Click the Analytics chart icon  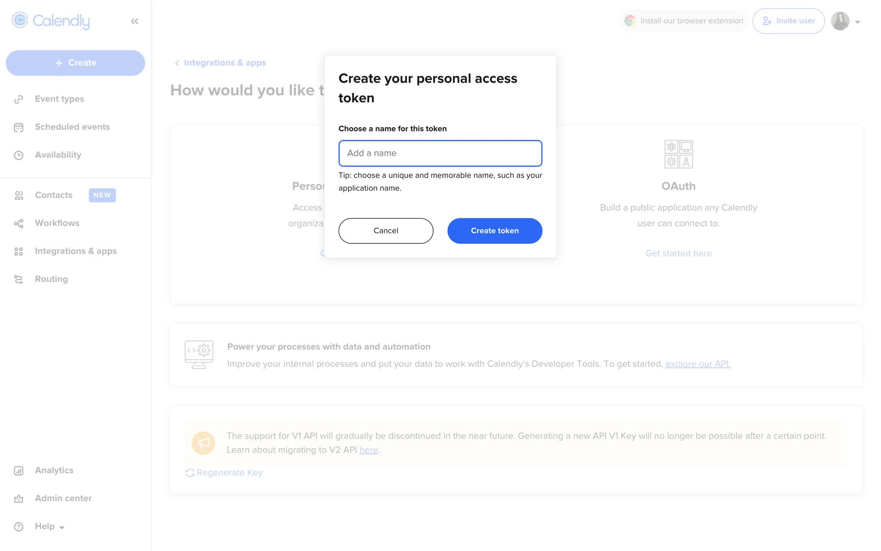tap(19, 471)
